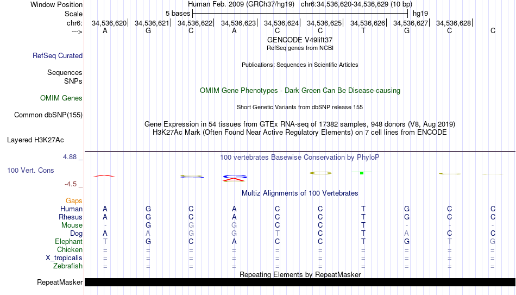Select the X_tropicalis species row label

[64, 258]
